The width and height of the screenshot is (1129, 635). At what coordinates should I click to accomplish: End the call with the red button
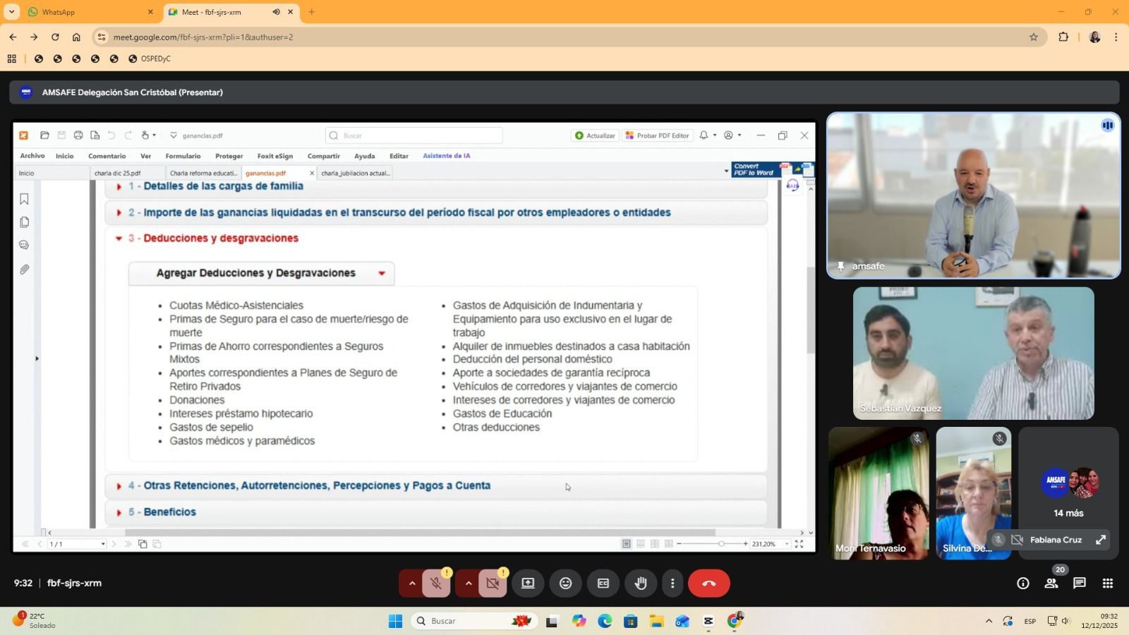point(709,583)
